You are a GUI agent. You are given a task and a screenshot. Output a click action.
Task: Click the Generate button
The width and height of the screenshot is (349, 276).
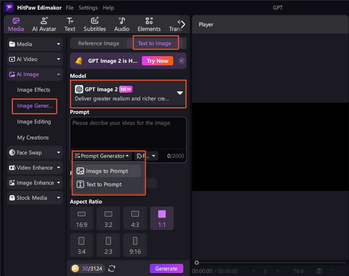(166, 268)
